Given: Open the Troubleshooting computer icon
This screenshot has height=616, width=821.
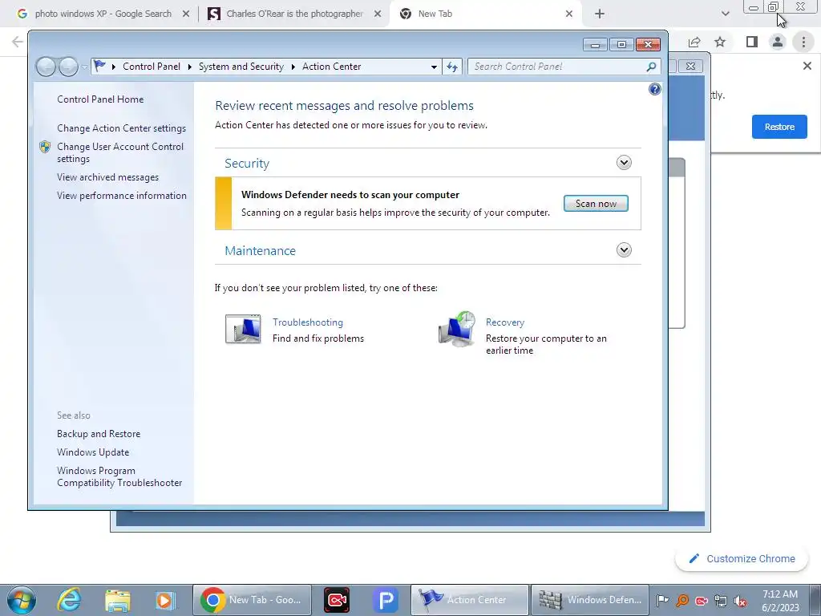Looking at the screenshot, I should point(243,329).
